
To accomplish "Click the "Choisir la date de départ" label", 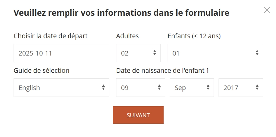I will [x=51, y=36].
